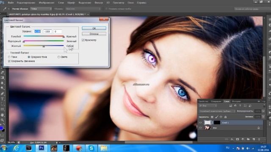Open layer filter kind dropdown
Image resolution: width=271 pixels, height=152 pixels.
pos(208,106)
